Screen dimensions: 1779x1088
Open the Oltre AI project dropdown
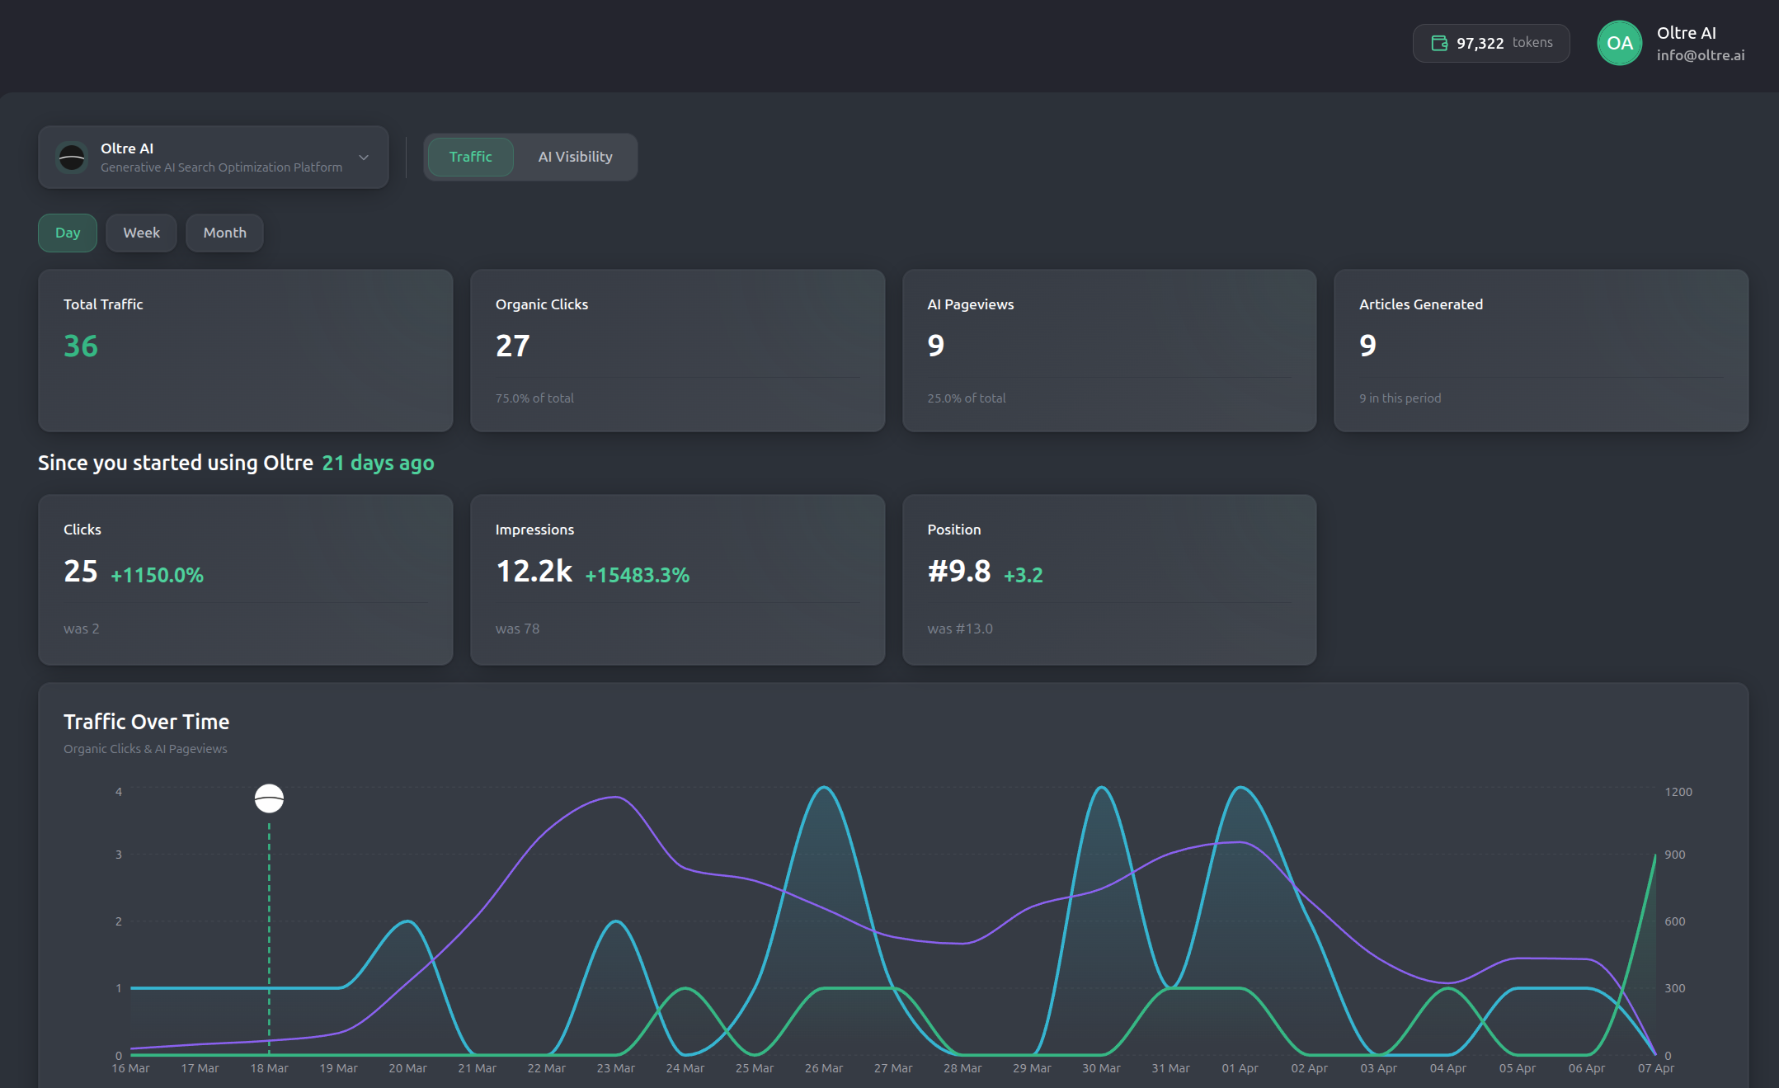(x=214, y=158)
